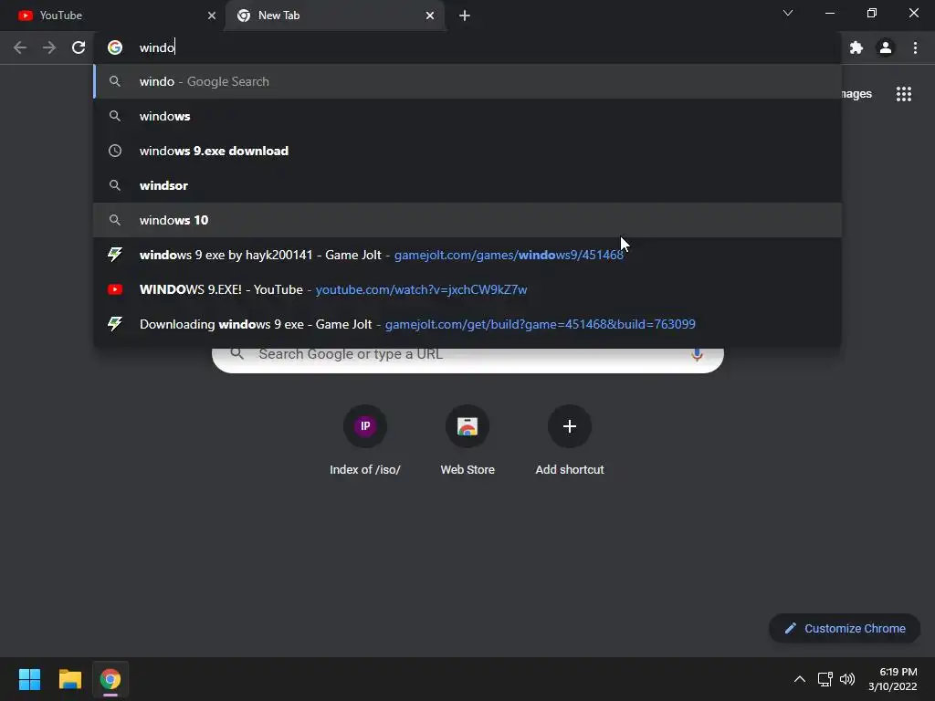Open a new tab with plus button
Viewport: 935px width, 701px height.
click(x=465, y=16)
